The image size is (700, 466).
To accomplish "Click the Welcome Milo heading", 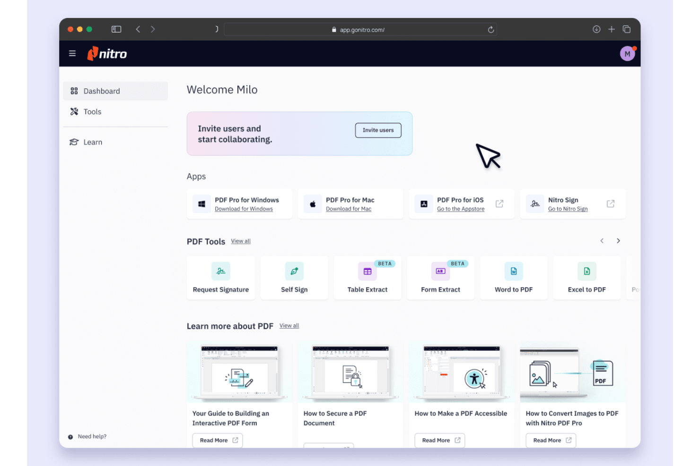I will click(x=222, y=90).
